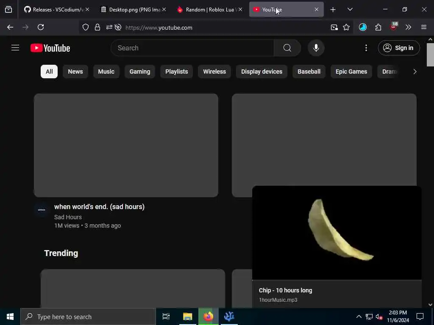
Task: Select the Playlists filter chip
Action: point(177,72)
